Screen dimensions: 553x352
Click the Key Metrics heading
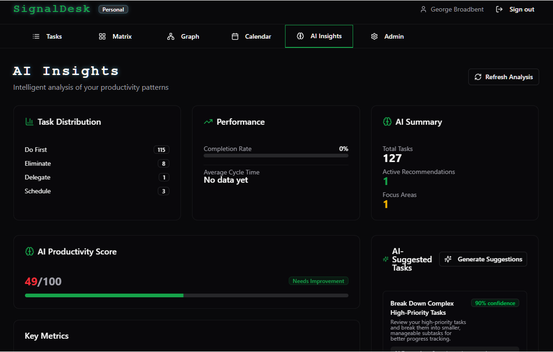click(47, 336)
